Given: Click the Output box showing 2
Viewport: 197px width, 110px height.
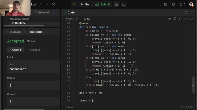Looking at the screenshot, I should [x=34, y=101].
